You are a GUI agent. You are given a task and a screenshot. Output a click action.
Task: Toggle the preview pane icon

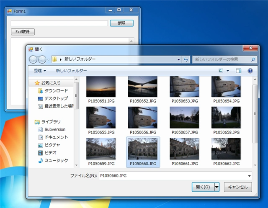[x=238, y=71]
